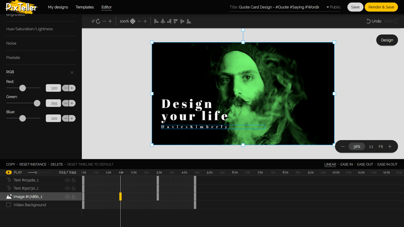The image size is (404, 227).
Task: Open the Templates menu
Action: tap(85, 7)
